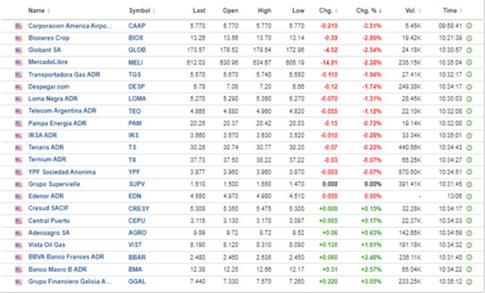Click the Last column header
485x293 pixels.
point(199,10)
